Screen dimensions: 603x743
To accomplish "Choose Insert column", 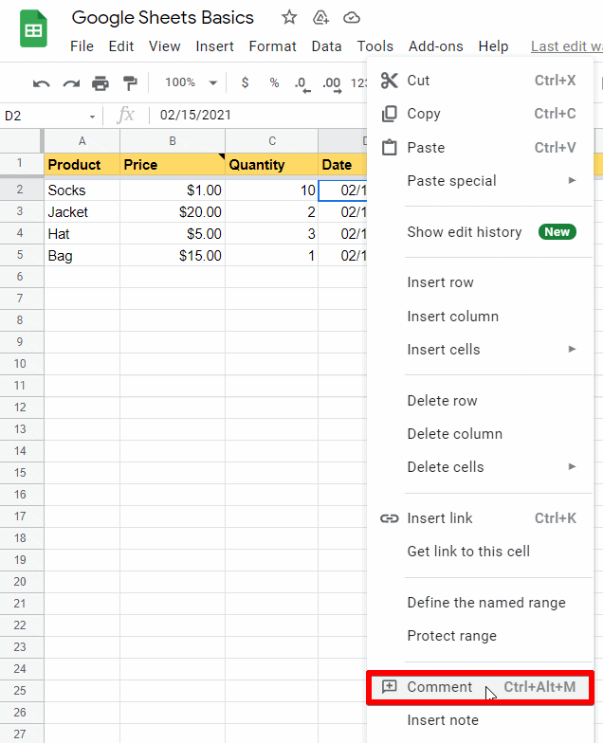I will (x=480, y=317).
